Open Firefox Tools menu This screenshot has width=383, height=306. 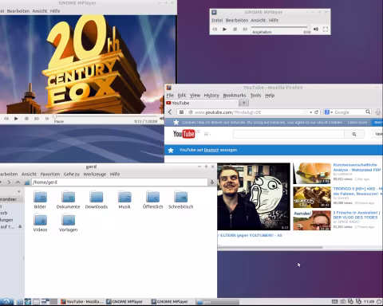(x=255, y=96)
